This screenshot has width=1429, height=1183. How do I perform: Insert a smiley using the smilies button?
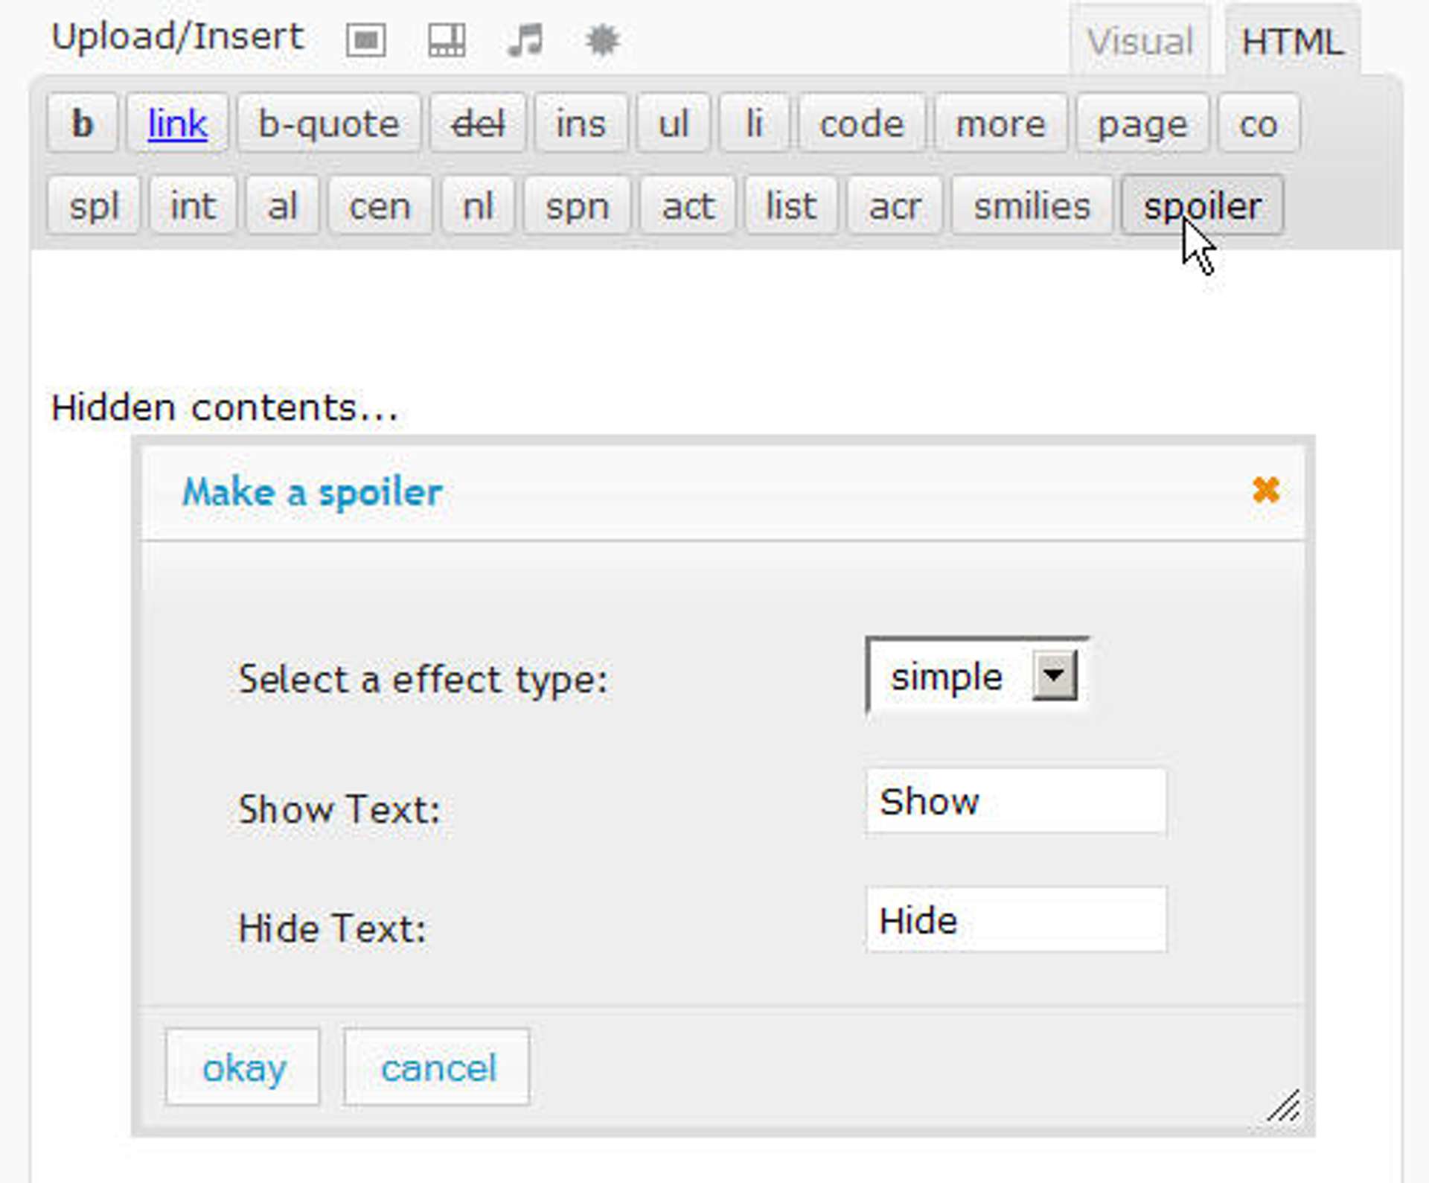(1032, 206)
